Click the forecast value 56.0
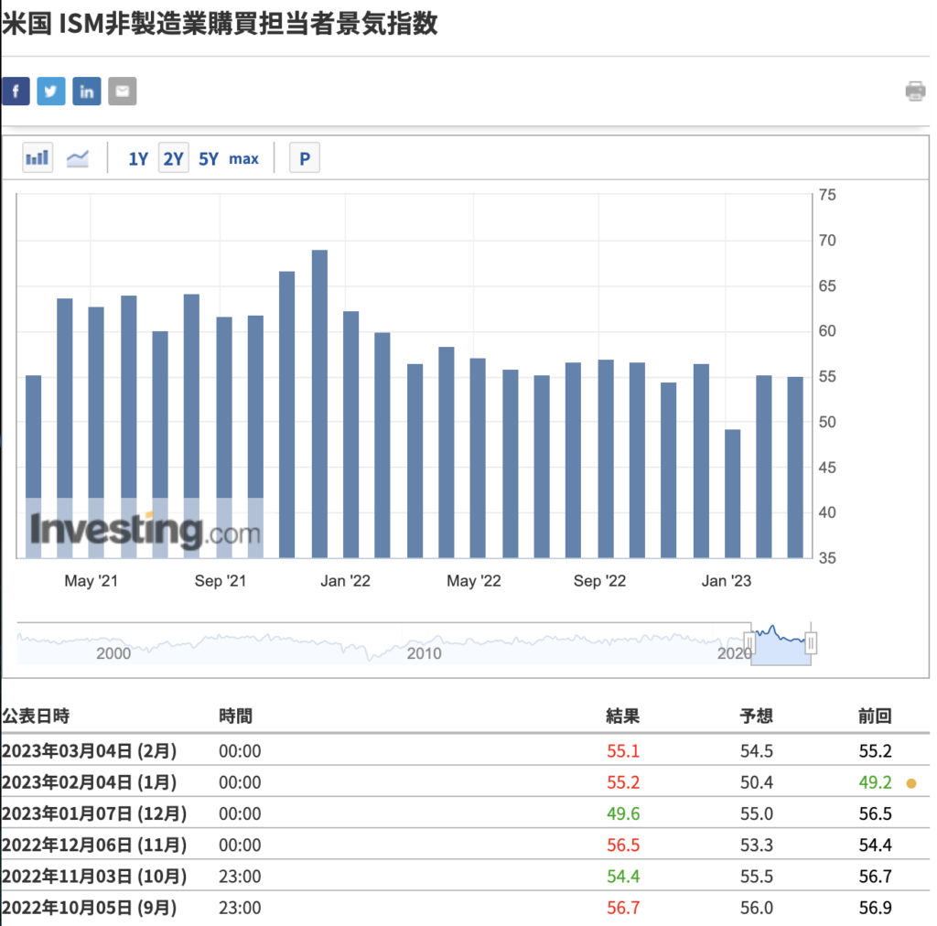This screenshot has width=937, height=926. pos(757,908)
